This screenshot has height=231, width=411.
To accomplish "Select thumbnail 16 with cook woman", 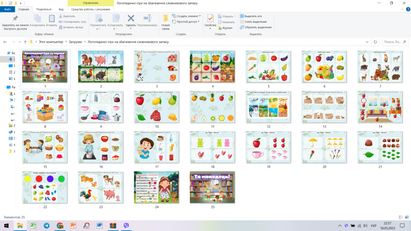I will point(101,150).
